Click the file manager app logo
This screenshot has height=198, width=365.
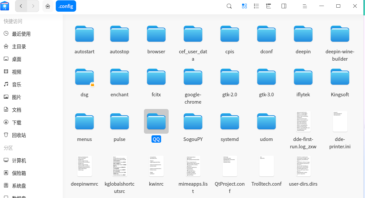(x=5, y=6)
